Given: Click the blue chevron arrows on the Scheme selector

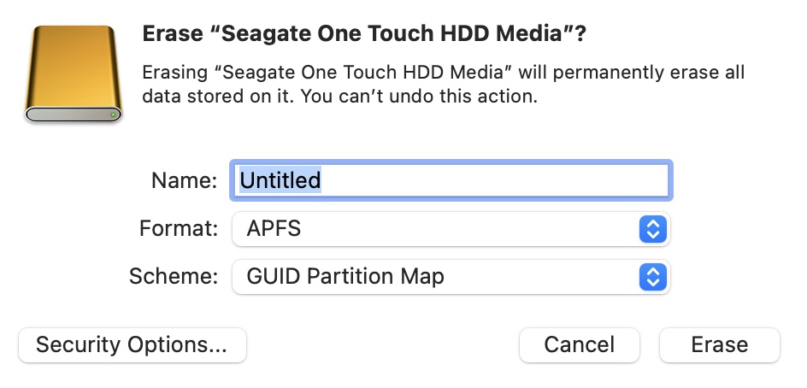Looking at the screenshot, I should pyautogui.click(x=652, y=277).
